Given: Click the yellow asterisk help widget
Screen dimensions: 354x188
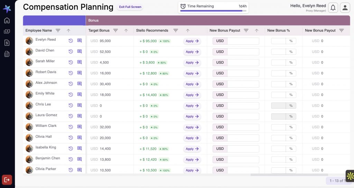Looking at the screenshot, I should coord(350,176).
